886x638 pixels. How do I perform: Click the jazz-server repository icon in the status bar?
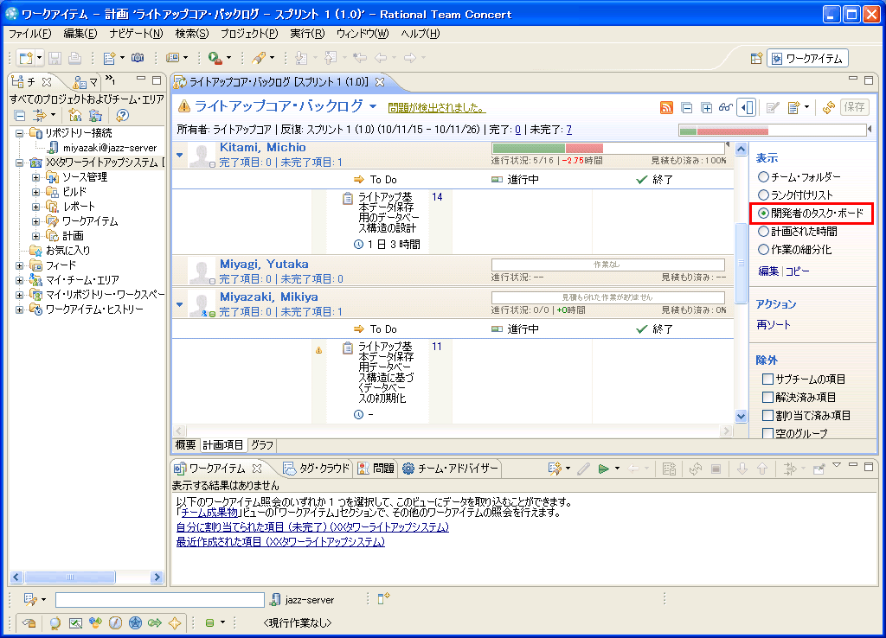[275, 600]
